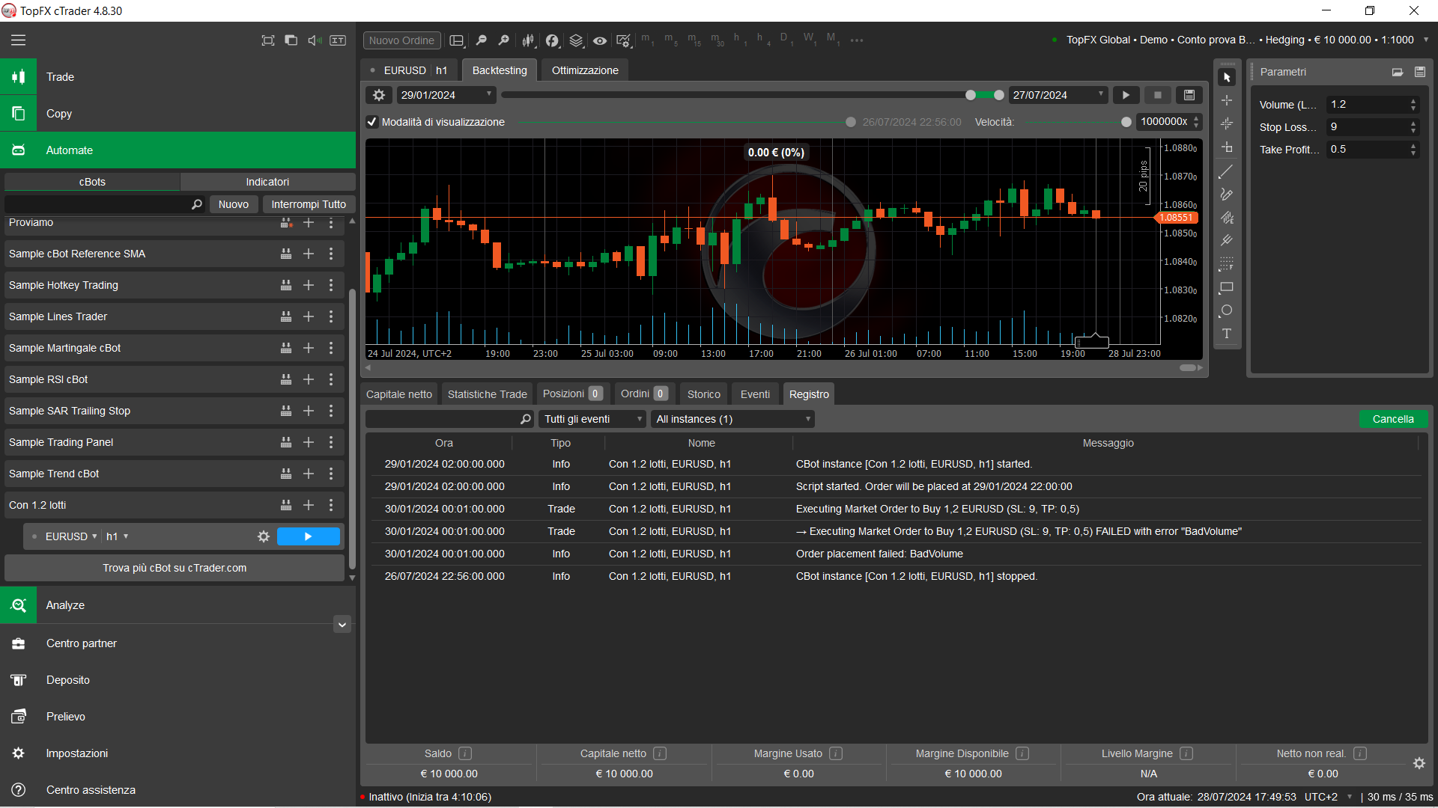Click the log search input field
Image resolution: width=1438 pixels, height=808 pixels.
point(449,419)
